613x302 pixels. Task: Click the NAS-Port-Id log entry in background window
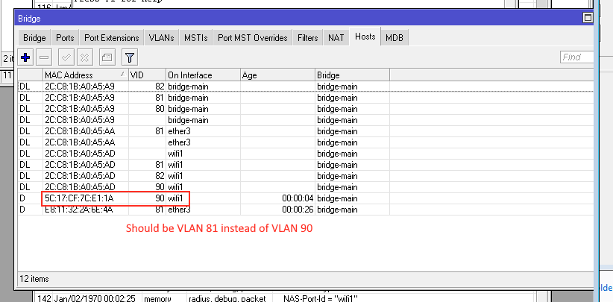point(321,298)
